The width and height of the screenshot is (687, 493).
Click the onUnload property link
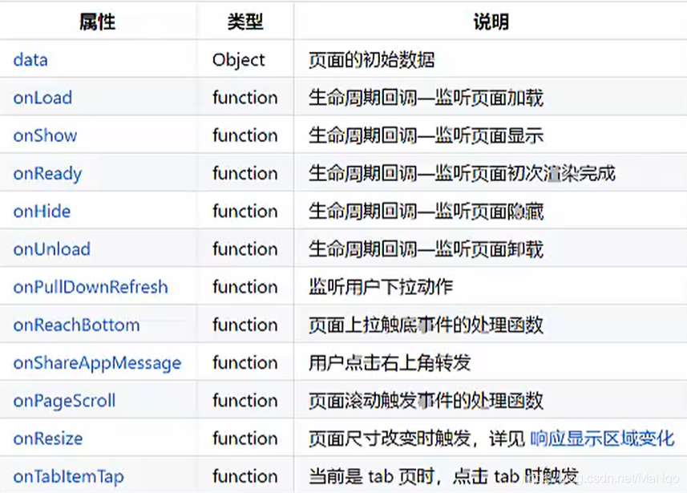point(51,249)
